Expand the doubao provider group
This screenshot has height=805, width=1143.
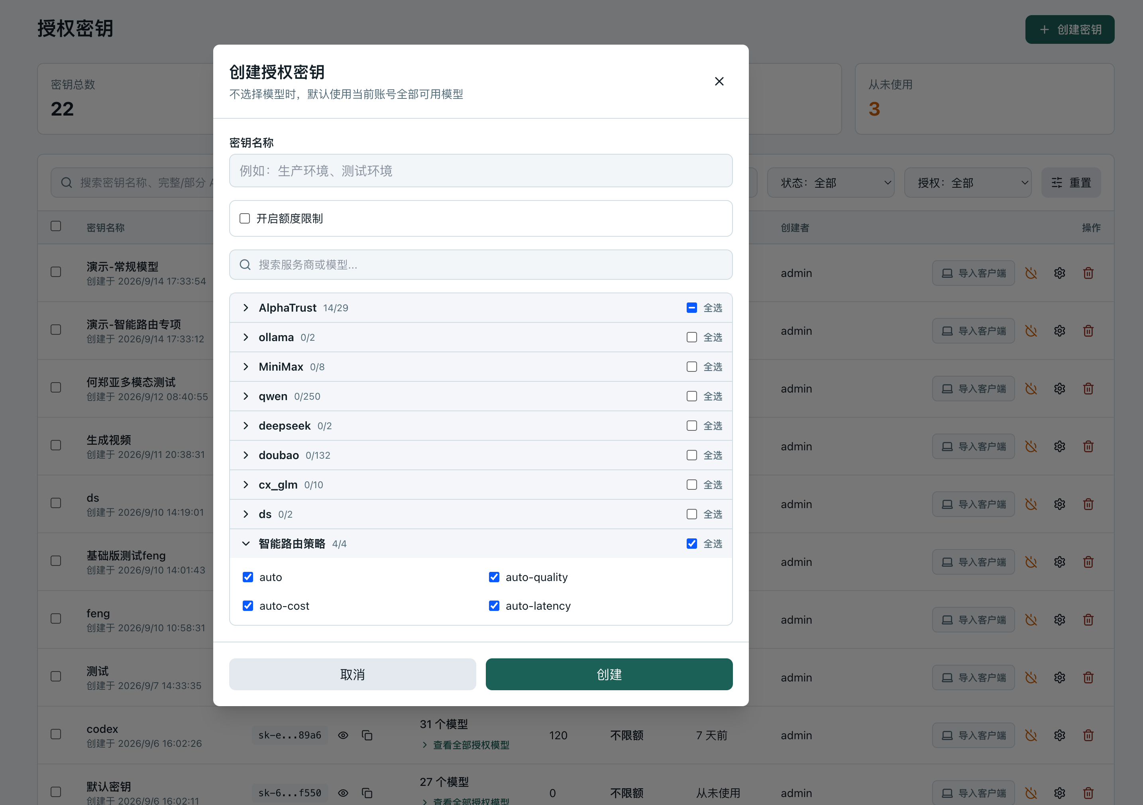click(x=245, y=455)
